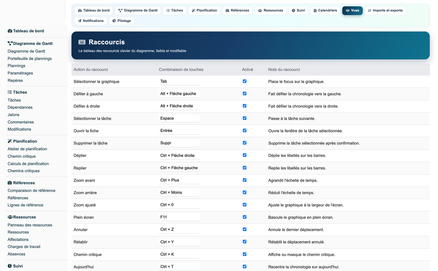
Task: Toggle the Sélectionner la tâche checkbox
Action: click(245, 118)
